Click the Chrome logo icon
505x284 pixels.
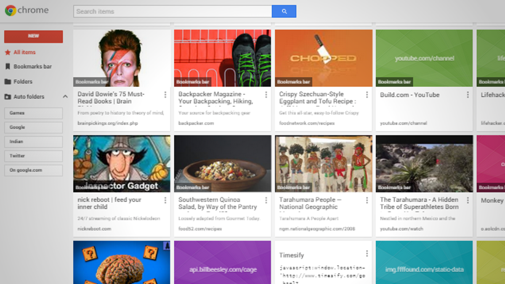click(11, 11)
